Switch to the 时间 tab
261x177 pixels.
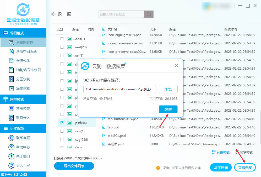tap(91, 29)
